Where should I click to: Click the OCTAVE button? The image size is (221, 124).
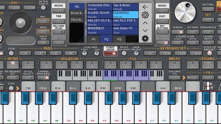(193, 32)
